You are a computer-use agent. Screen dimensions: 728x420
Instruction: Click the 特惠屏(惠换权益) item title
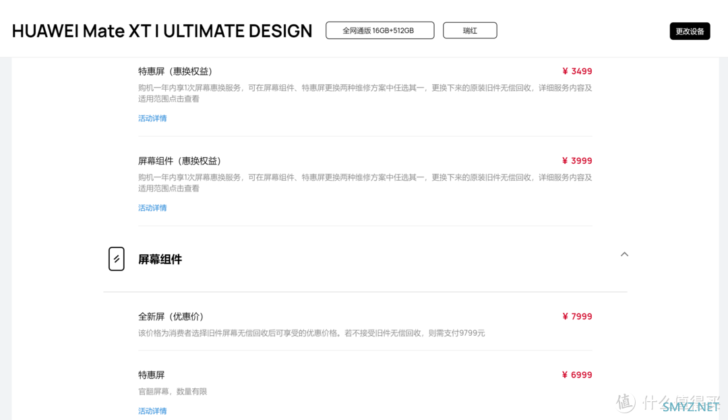coord(175,71)
